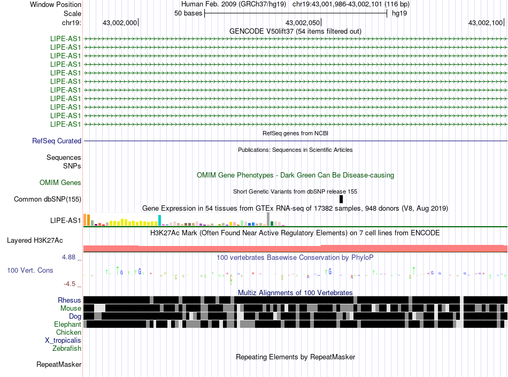
Task: Click the cyan bar in the GTEx expression chart
Action: click(x=159, y=220)
